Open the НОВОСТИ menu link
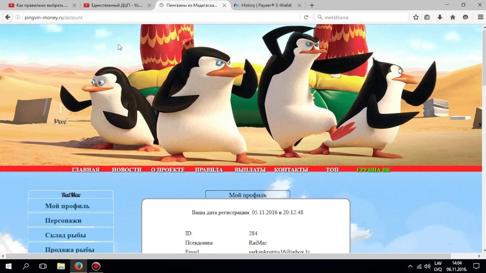The height and width of the screenshot is (273, 486). point(127,170)
